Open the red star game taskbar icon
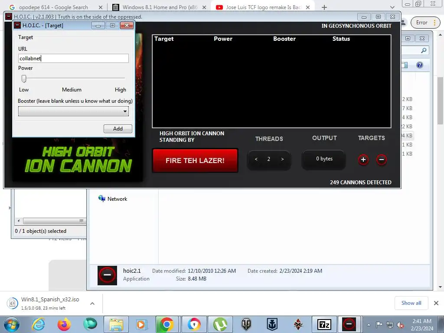 click(x=298, y=324)
